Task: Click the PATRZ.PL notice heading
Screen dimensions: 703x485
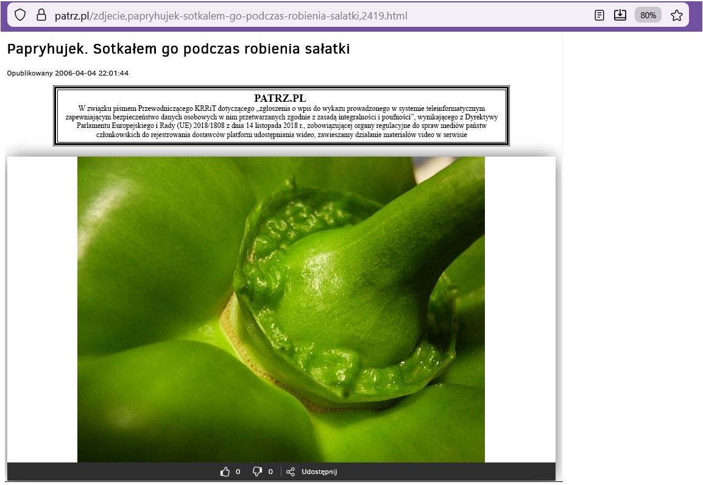Action: (280, 98)
